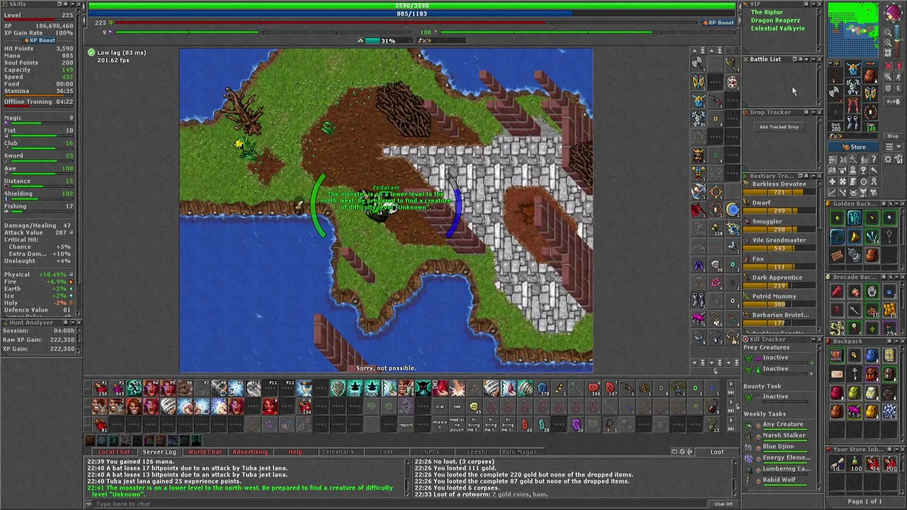Switch to the Local Chat tab
This screenshot has height=510, width=907.
[114, 452]
